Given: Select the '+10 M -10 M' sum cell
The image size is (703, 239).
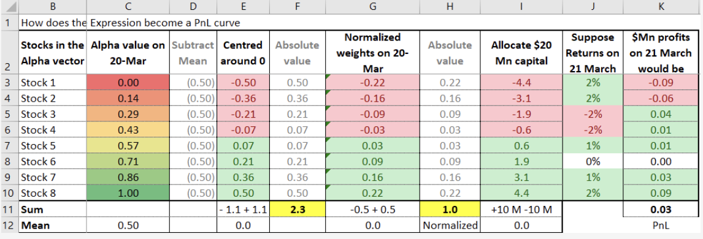Looking at the screenshot, I should point(521,210).
